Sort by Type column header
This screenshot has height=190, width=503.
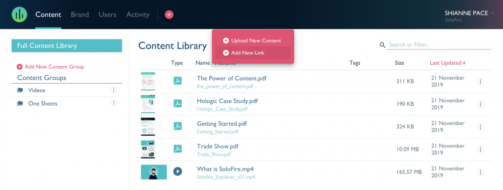point(177,63)
